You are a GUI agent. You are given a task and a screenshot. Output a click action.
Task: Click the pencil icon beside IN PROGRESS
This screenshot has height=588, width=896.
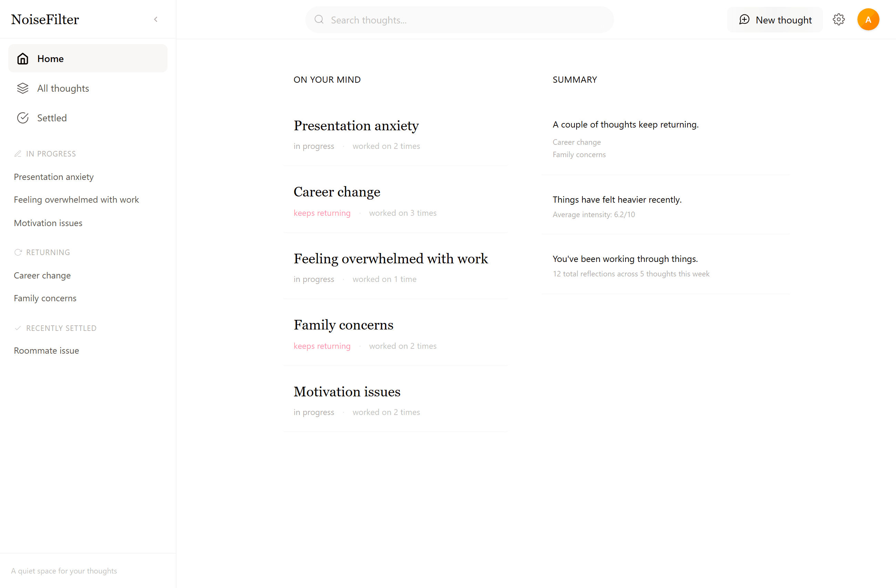pyautogui.click(x=18, y=154)
